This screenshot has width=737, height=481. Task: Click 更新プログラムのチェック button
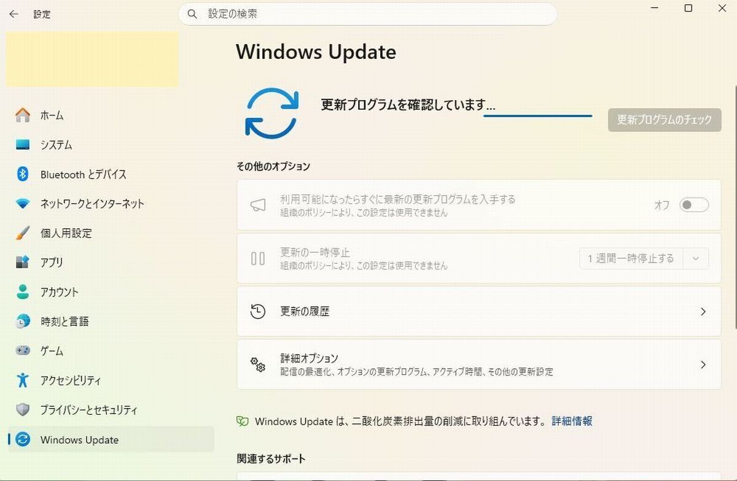[x=665, y=120]
